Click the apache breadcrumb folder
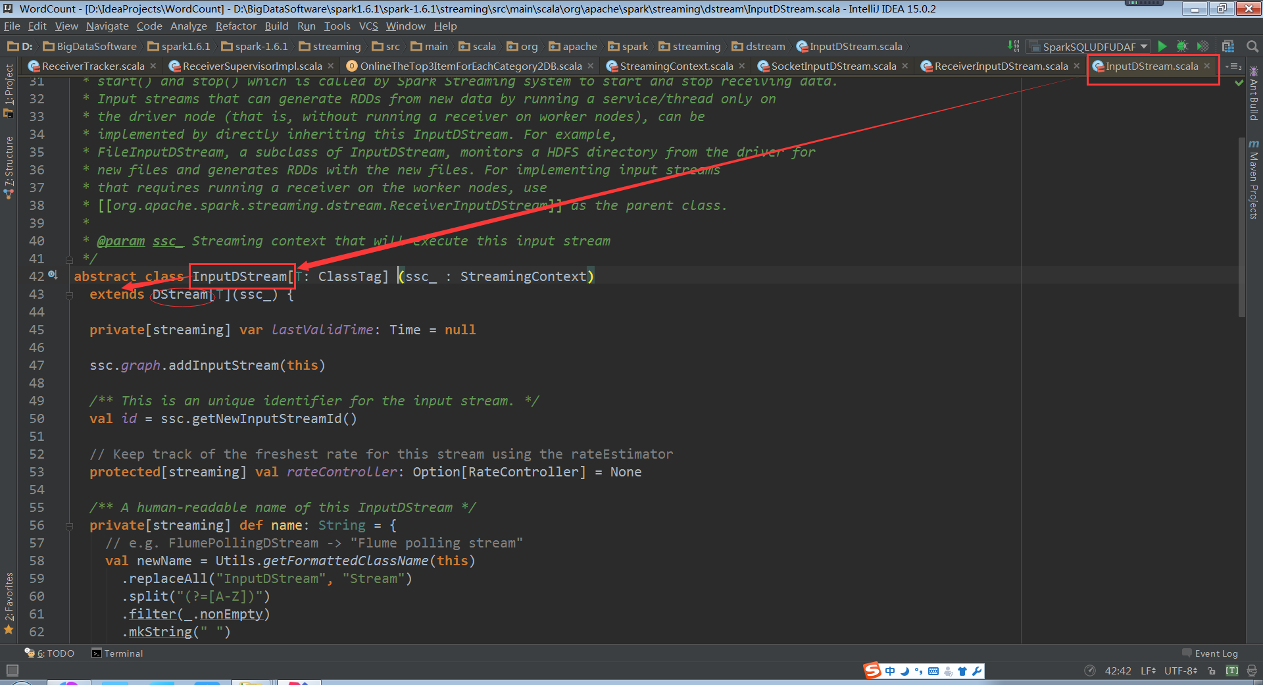This screenshot has height=685, width=1263. click(x=573, y=47)
